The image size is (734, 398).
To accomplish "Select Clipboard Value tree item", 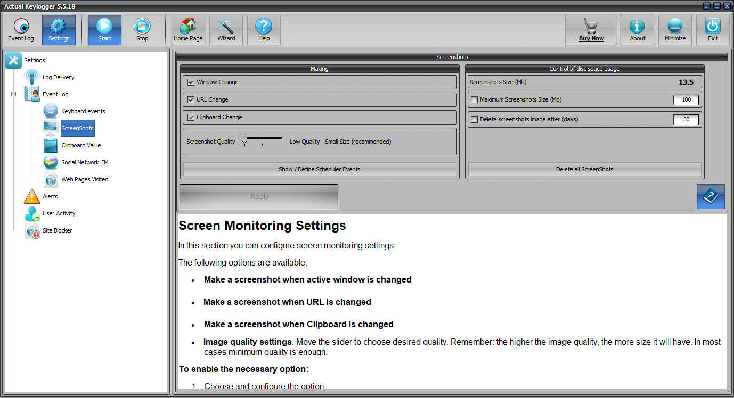I will pos(81,145).
